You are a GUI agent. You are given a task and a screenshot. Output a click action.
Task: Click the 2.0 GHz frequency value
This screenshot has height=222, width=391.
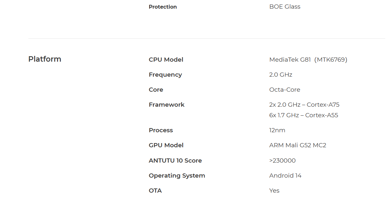tap(281, 75)
